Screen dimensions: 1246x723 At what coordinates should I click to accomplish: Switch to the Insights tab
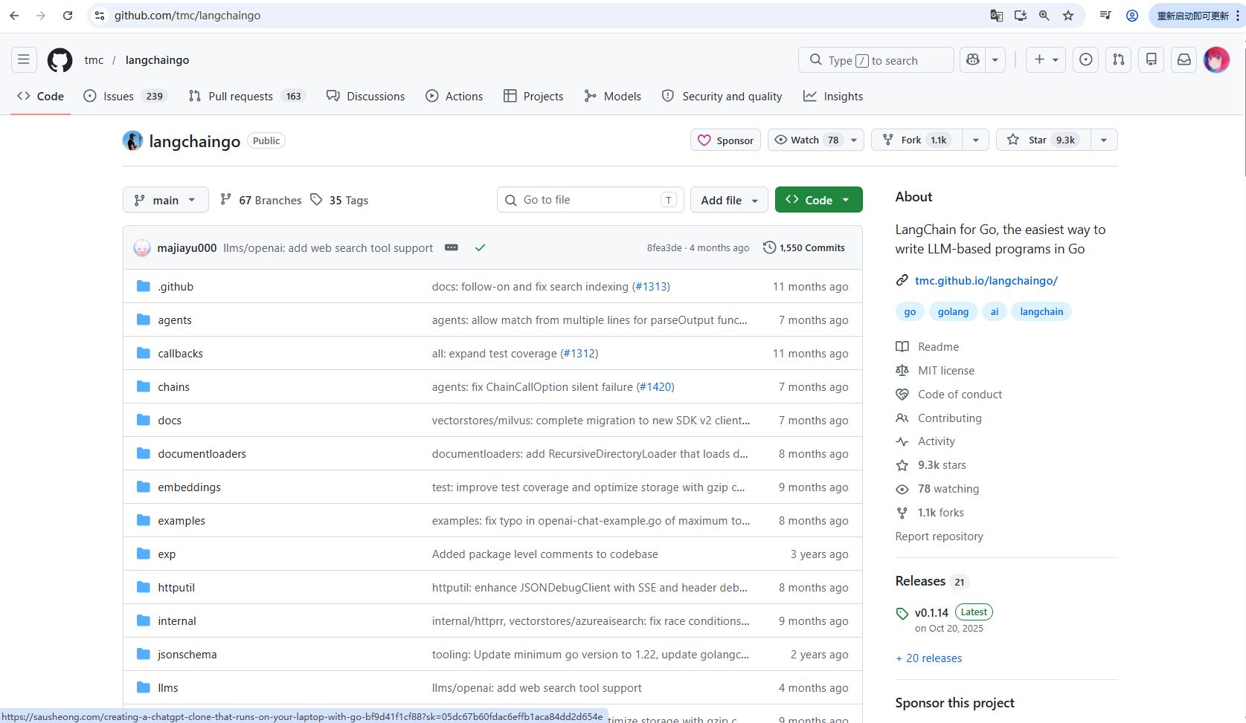(833, 97)
